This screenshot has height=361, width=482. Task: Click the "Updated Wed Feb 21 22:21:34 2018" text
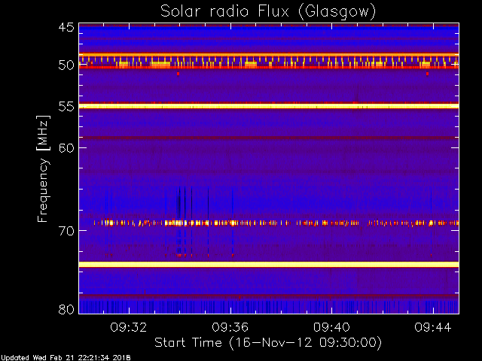[66, 358]
